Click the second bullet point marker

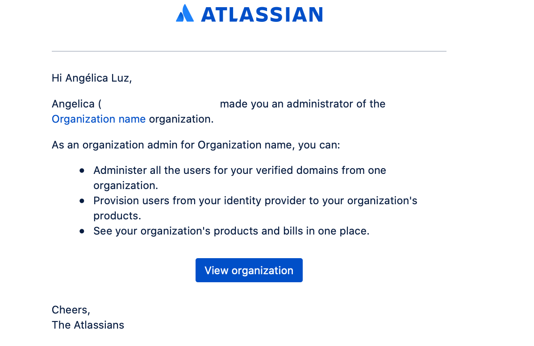pos(82,200)
